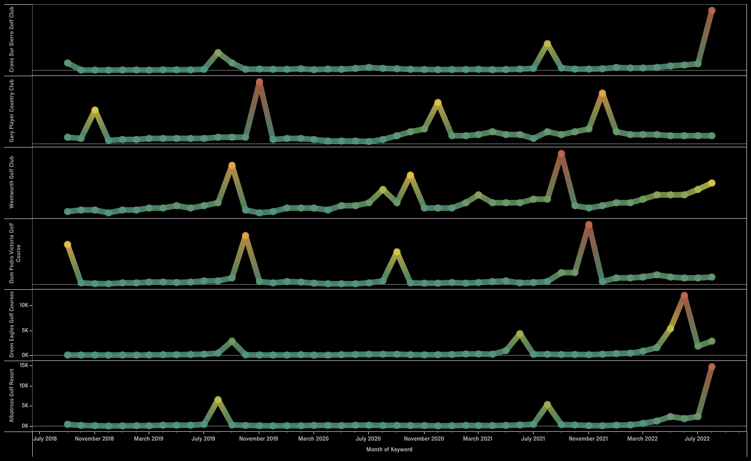Click the 'July 2020' axis label
Viewport: 751px width, 461px height.
pos(368,438)
